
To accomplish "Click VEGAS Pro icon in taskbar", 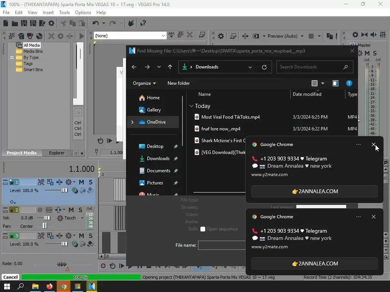I will tap(91, 286).
